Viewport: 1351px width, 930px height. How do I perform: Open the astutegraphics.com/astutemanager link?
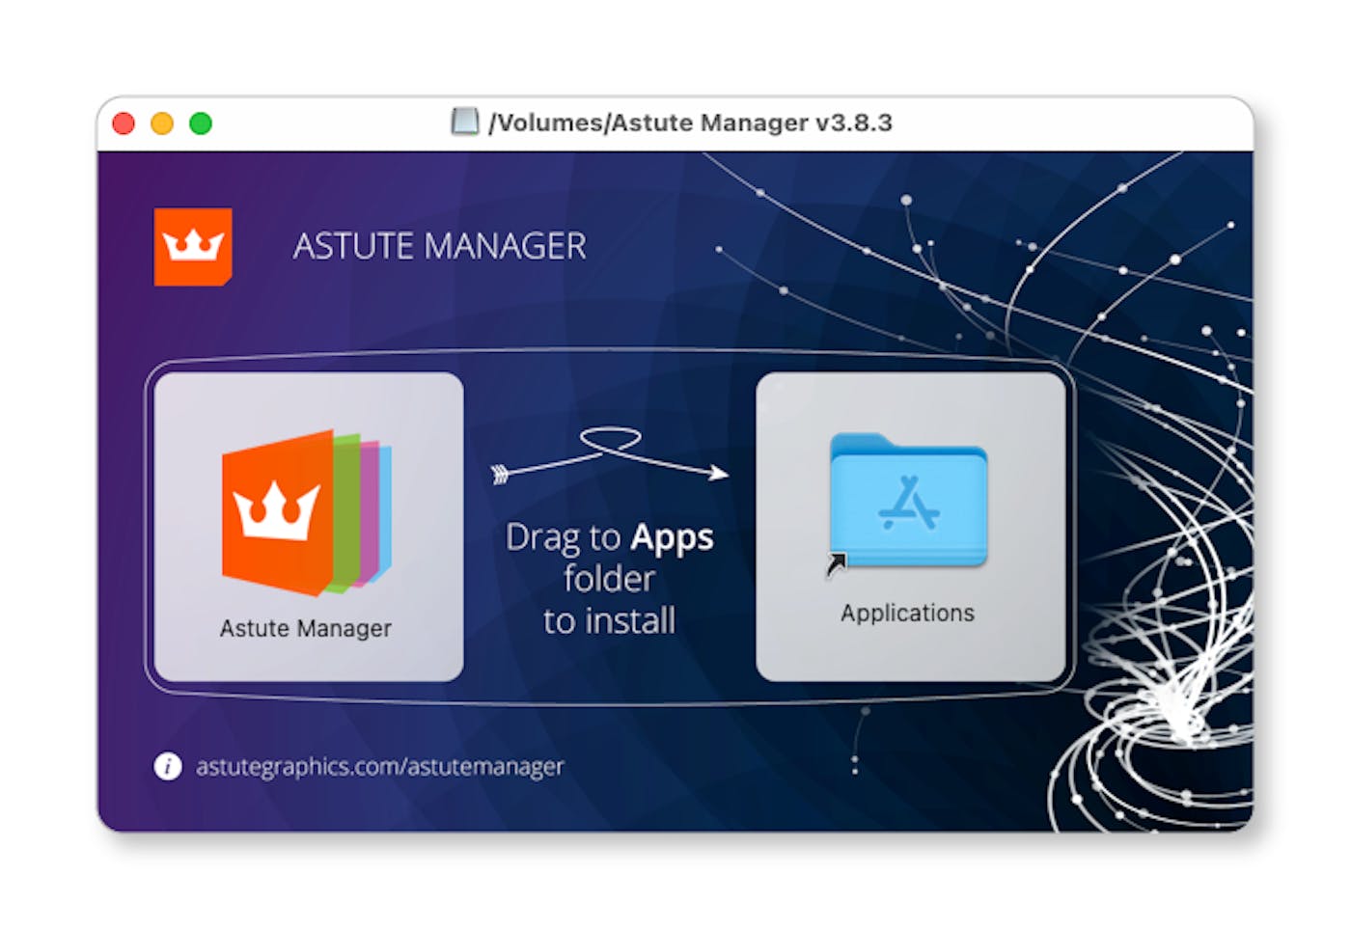[379, 767]
